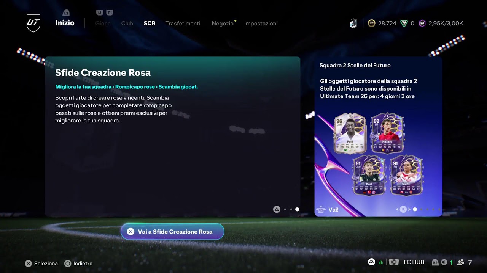Viewport: 487px width, 273px height.
Task: Click the touchpad FC HUB icon
Action: click(394, 262)
